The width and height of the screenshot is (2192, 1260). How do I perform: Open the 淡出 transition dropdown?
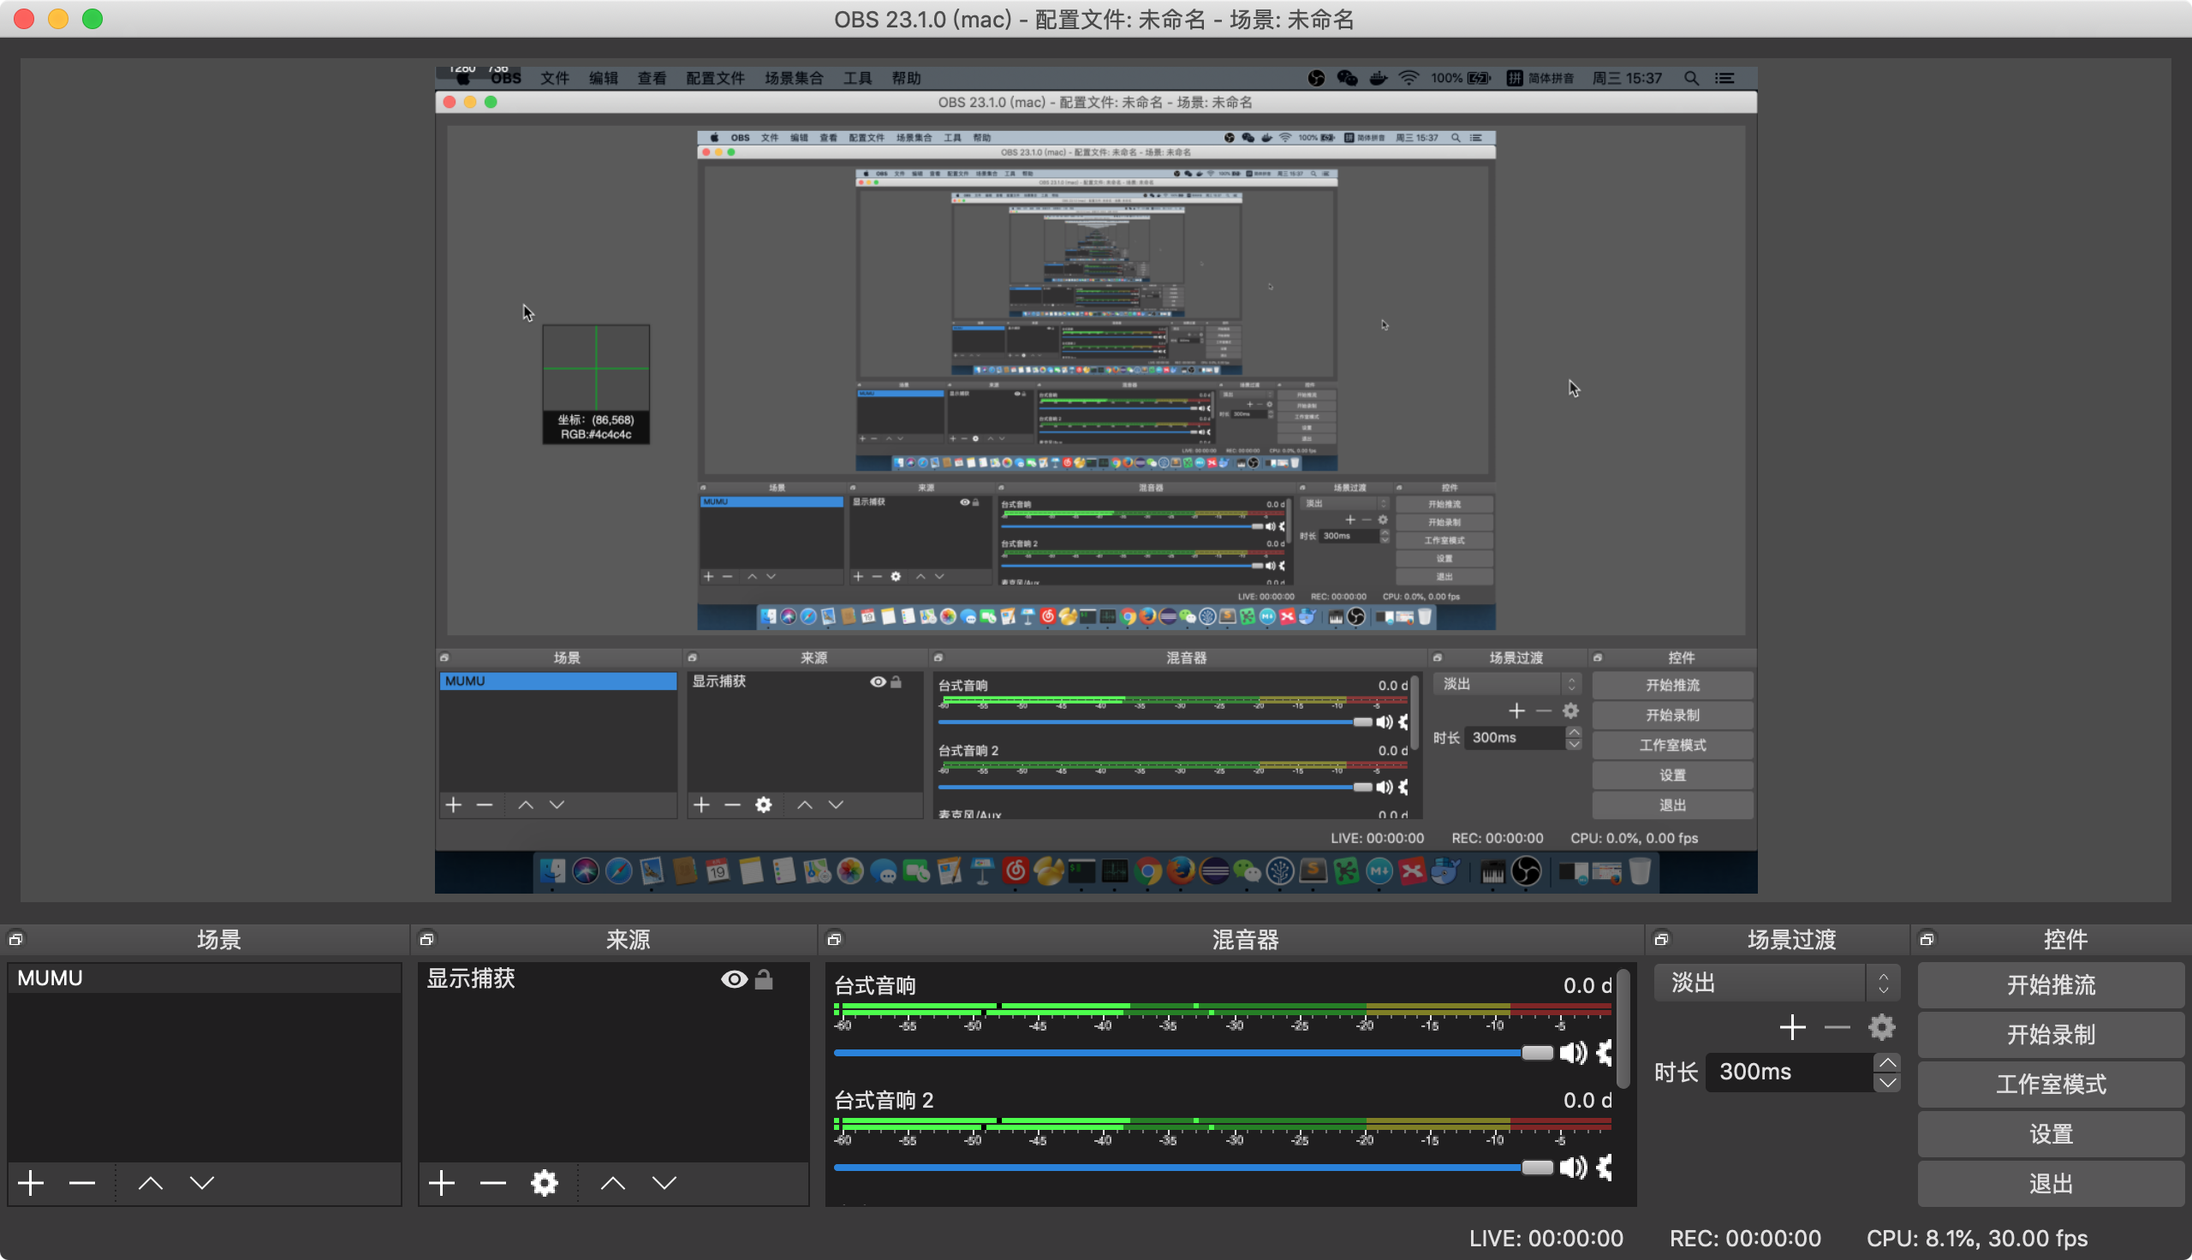(x=1777, y=983)
